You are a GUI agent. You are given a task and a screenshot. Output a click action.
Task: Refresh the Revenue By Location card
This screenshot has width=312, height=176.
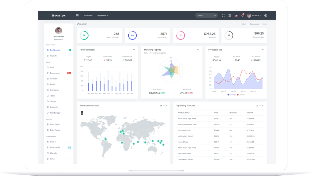click(161, 106)
